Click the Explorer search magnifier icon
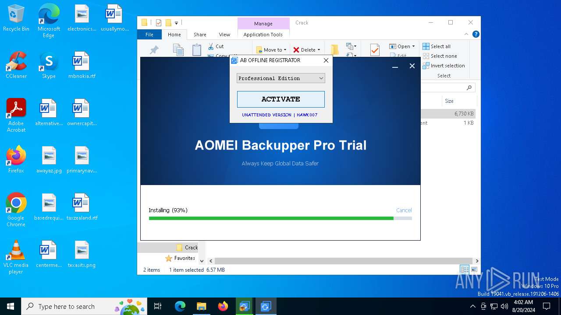 point(469,87)
